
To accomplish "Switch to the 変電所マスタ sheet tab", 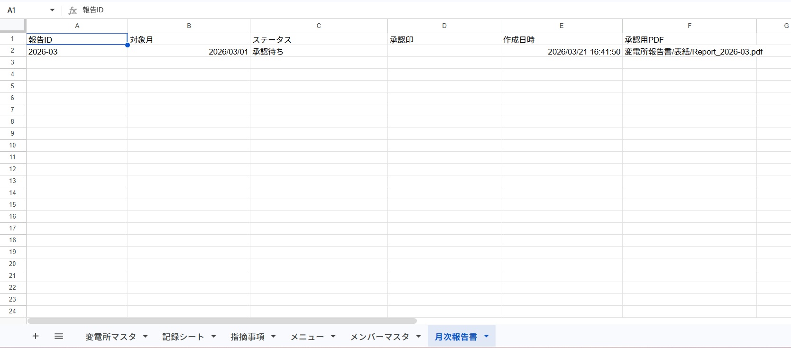I will click(110, 337).
